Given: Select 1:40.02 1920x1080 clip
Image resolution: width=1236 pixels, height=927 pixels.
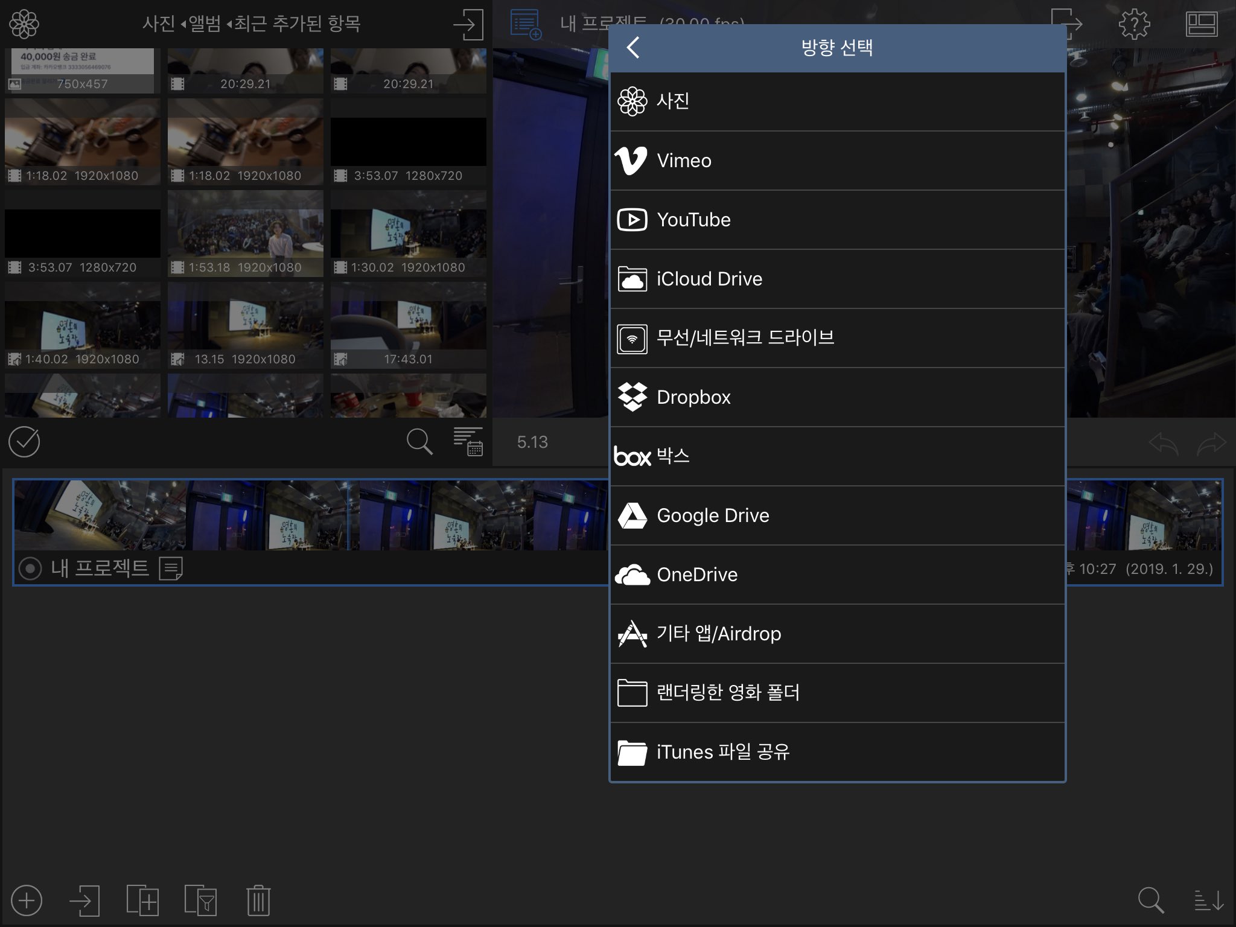Looking at the screenshot, I should click(x=82, y=325).
